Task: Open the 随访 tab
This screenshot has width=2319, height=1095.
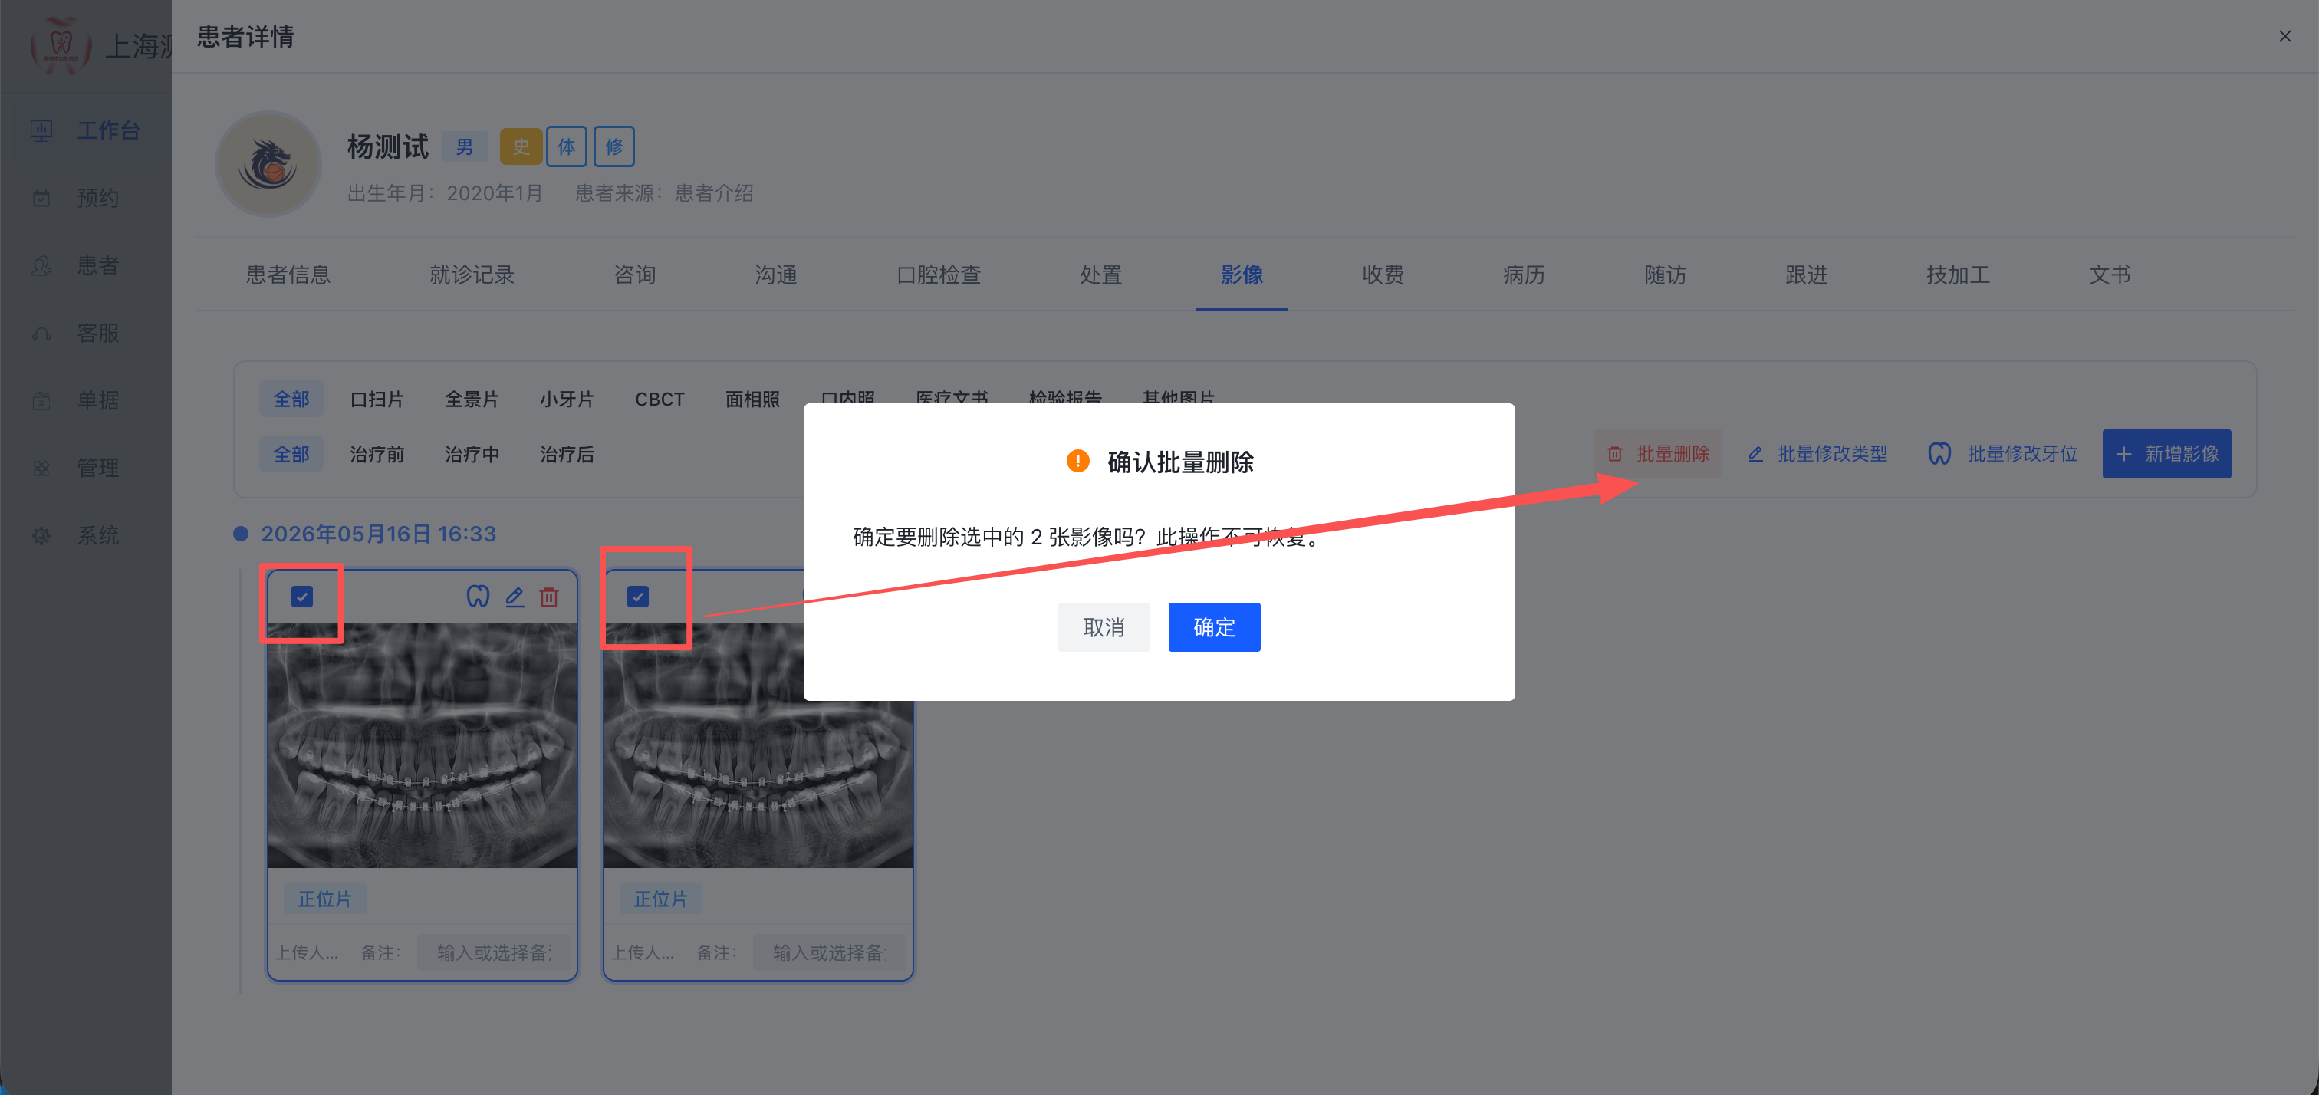Action: (x=1666, y=275)
